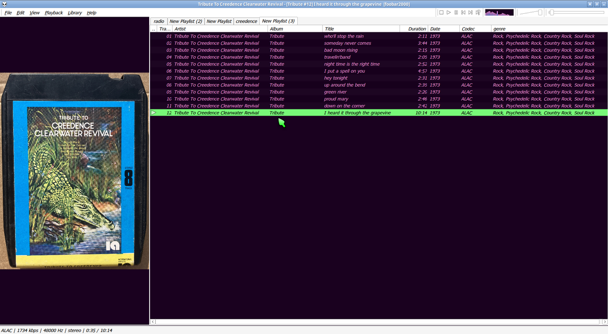
Task: Click the playing indicator arrow on track 12
Action: pos(153,113)
